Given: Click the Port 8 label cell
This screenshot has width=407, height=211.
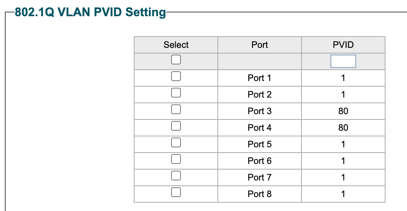Looking at the screenshot, I should pos(260,194).
